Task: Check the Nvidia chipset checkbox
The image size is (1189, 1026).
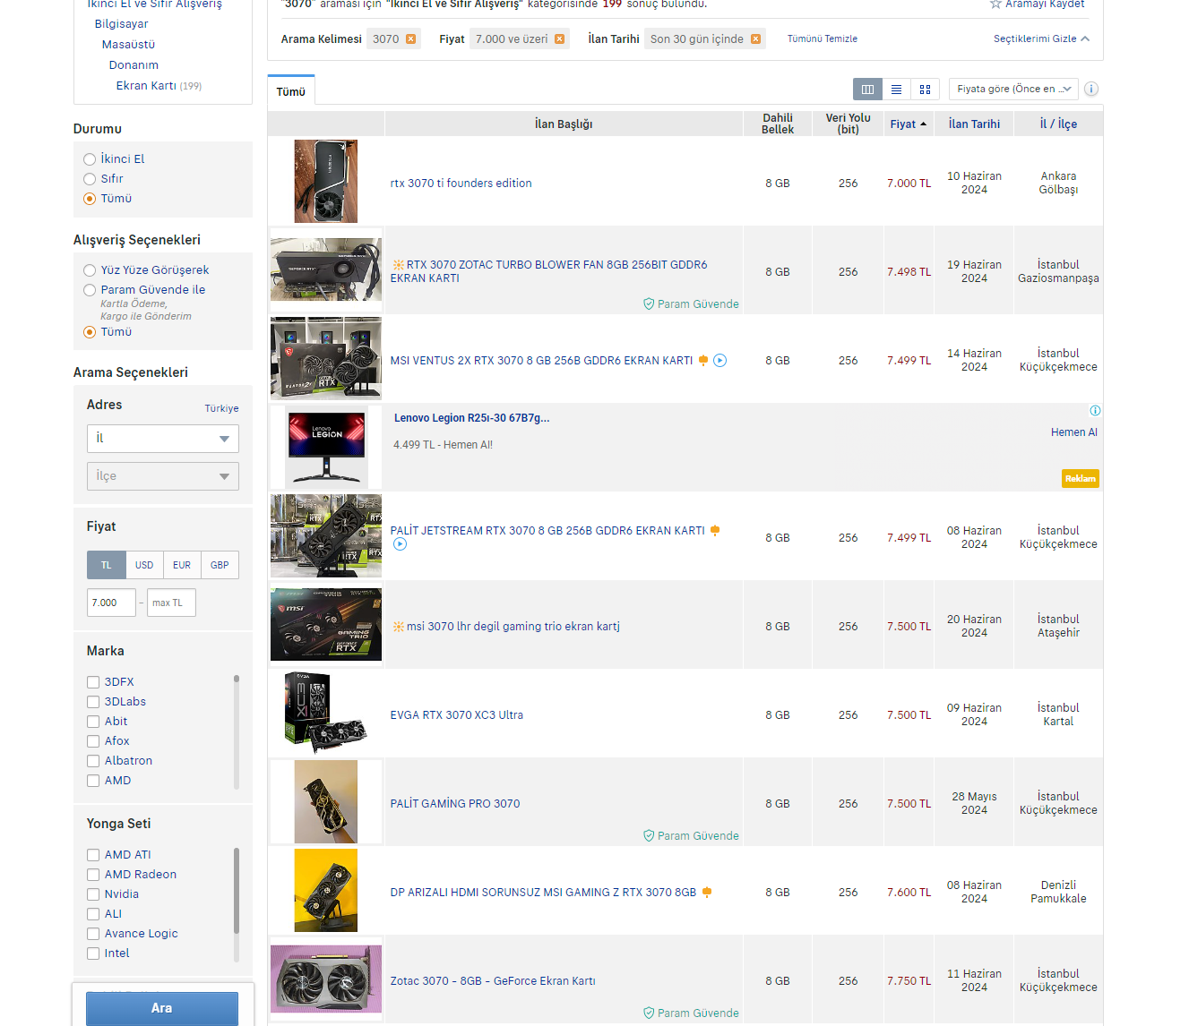Action: coord(93,894)
